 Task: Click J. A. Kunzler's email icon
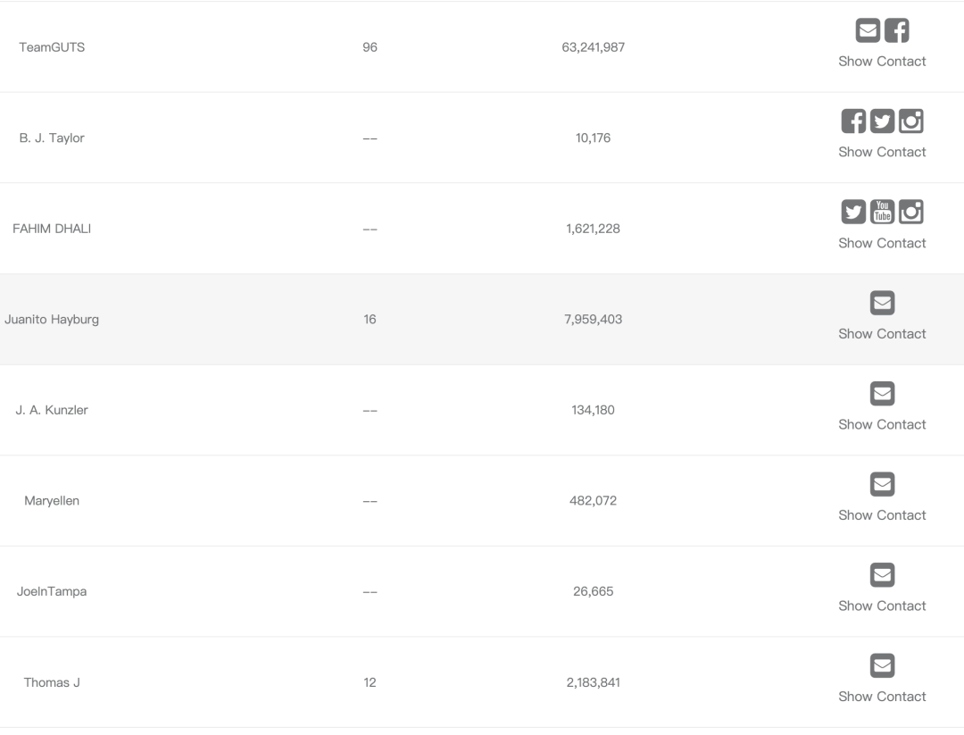click(882, 393)
